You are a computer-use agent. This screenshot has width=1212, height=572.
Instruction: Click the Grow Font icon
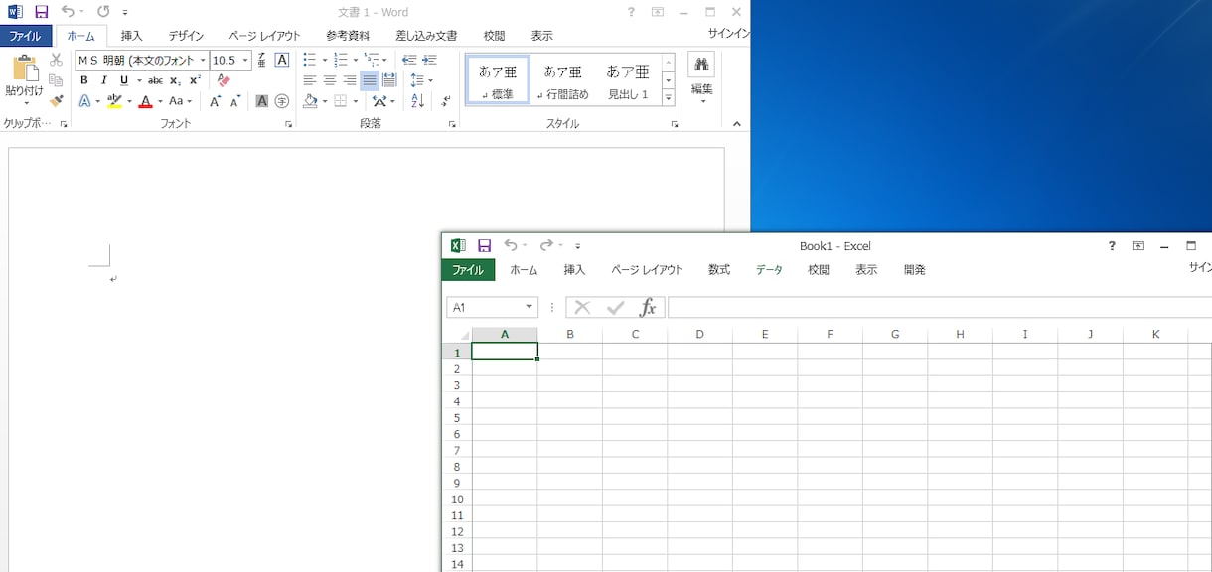pos(215,101)
